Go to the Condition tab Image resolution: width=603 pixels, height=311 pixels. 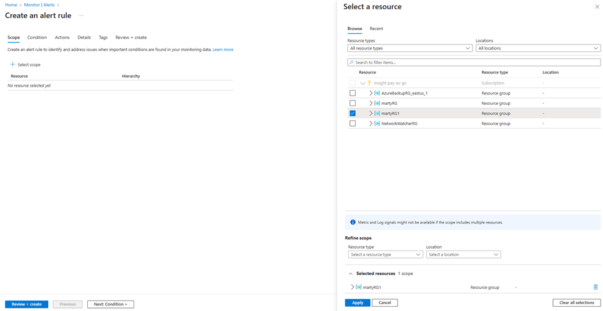point(37,38)
